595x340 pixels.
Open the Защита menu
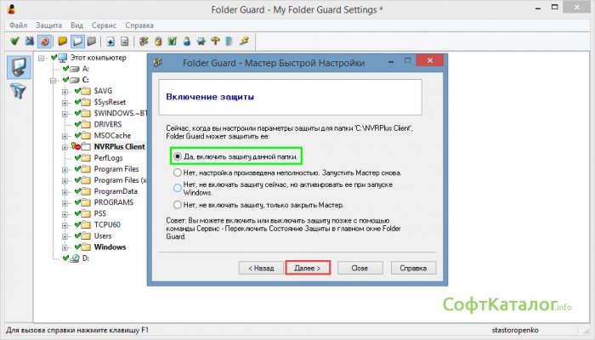pos(48,25)
